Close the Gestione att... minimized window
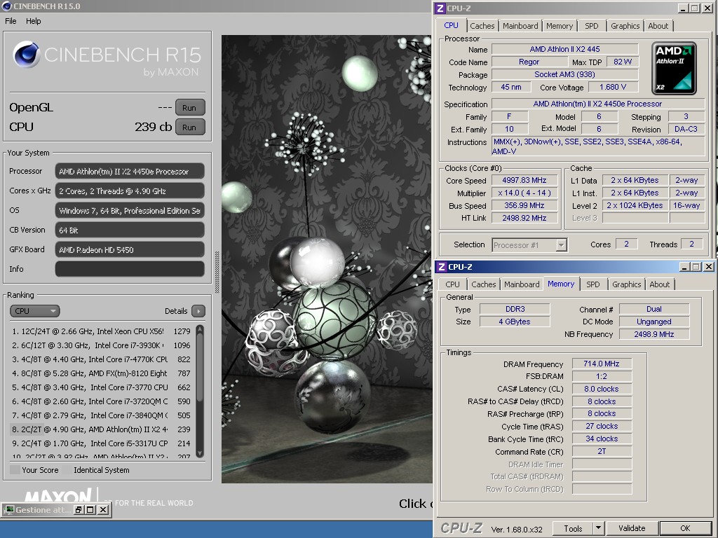718x538 pixels. [104, 510]
